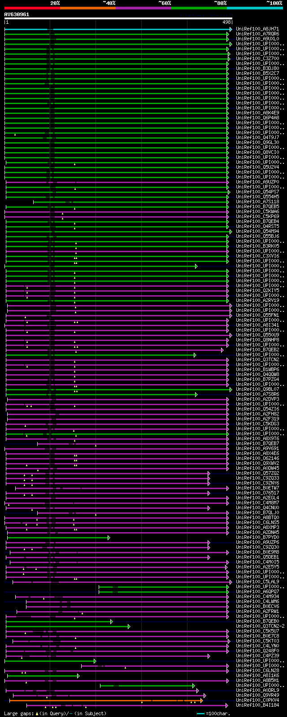The width and height of the screenshot is (287, 717).
Task: Click the red 20% identity legend segment
Action: coord(32,8)
